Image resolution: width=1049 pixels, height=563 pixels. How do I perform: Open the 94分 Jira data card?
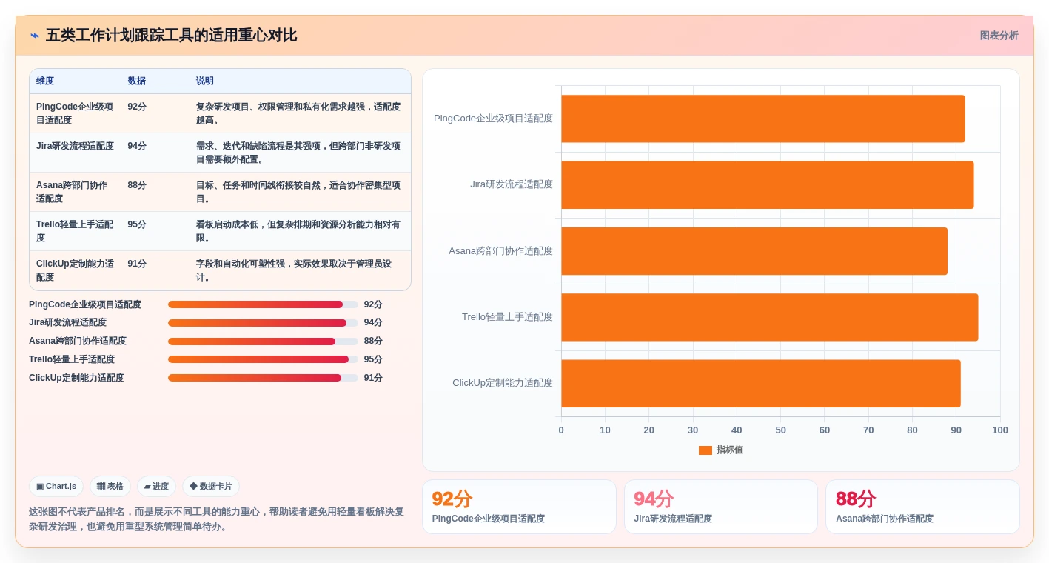click(x=721, y=507)
